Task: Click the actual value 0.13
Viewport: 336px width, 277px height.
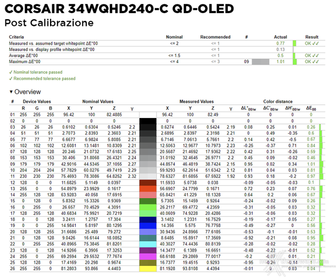Action: [280, 50]
